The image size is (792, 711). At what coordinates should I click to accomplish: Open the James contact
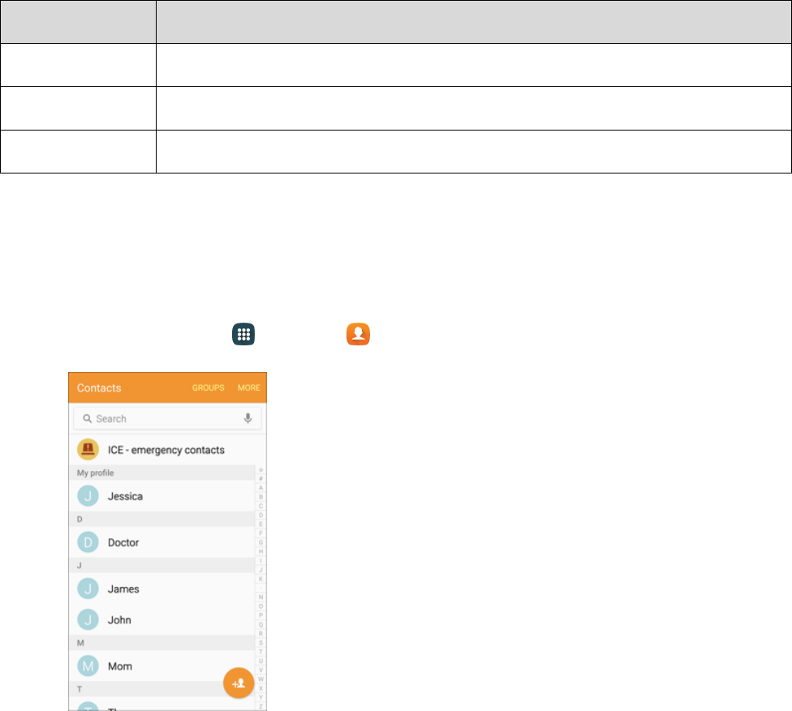(161, 589)
